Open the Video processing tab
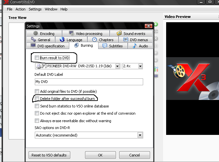This screenshot has width=219, height=162. [x=86, y=34]
